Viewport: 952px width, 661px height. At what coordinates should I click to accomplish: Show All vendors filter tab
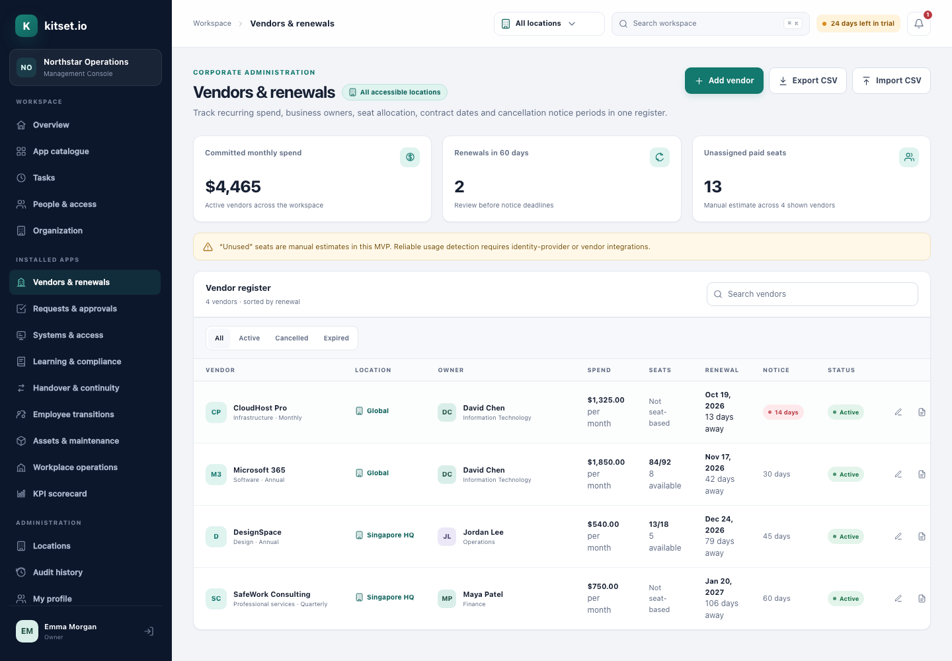pos(219,338)
